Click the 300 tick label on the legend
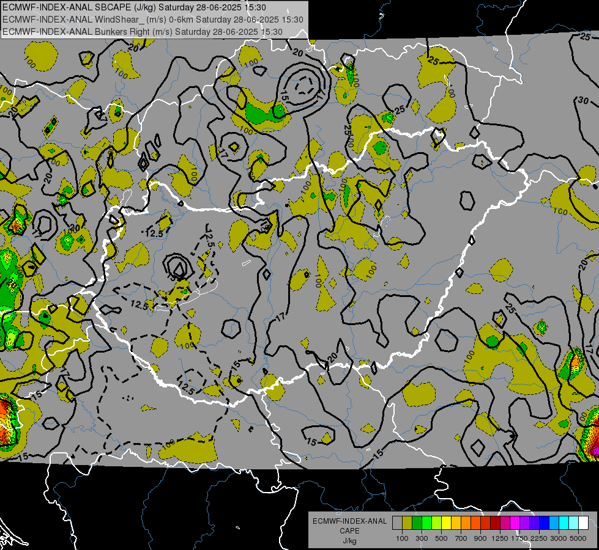Screen dimensions: 599x550 (422, 538)
